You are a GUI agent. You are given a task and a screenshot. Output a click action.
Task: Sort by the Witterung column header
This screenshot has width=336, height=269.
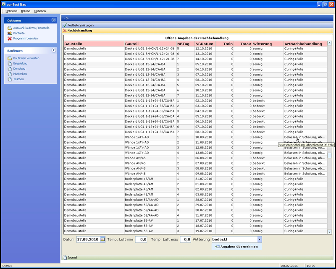268,44
